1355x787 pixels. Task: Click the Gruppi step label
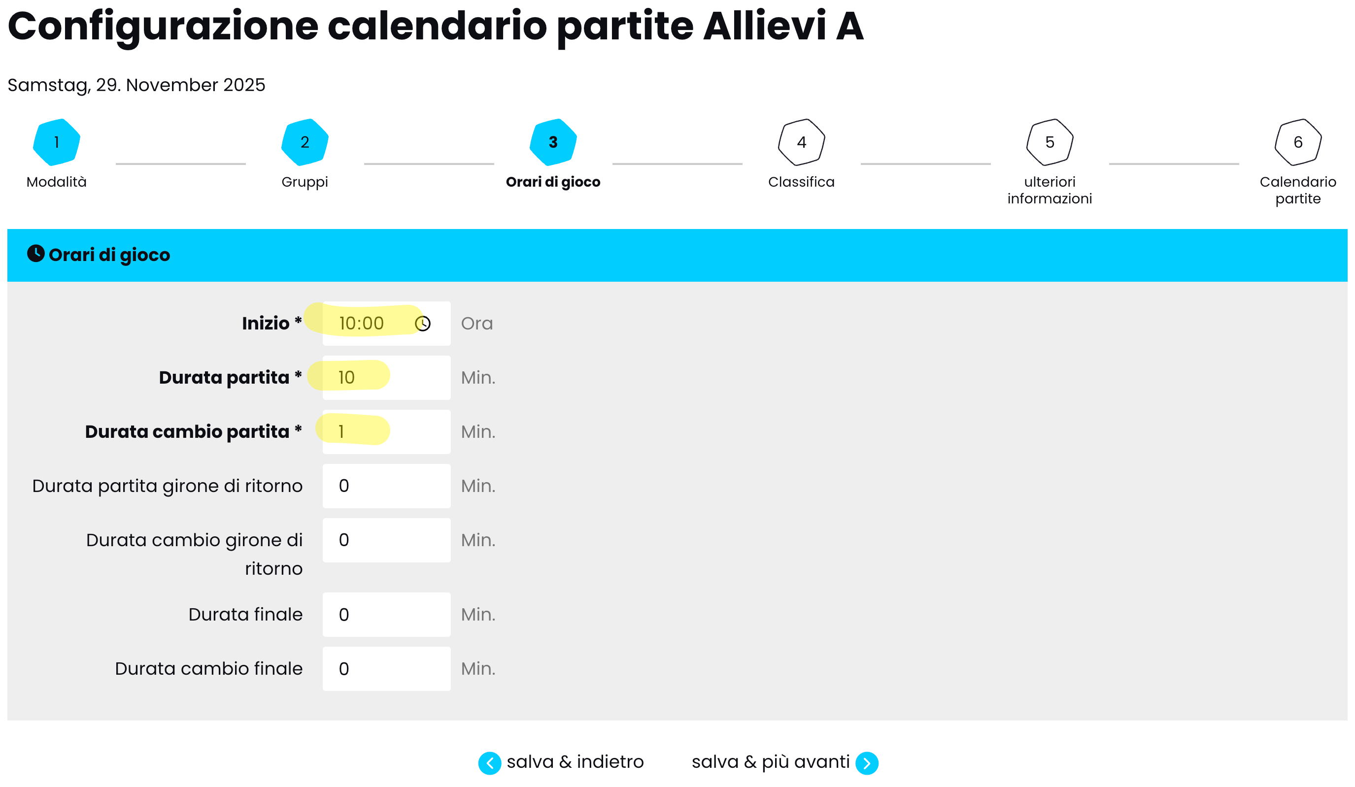click(305, 182)
